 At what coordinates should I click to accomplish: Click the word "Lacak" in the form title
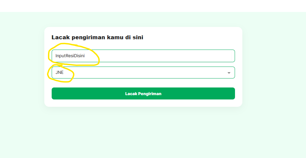coord(60,38)
